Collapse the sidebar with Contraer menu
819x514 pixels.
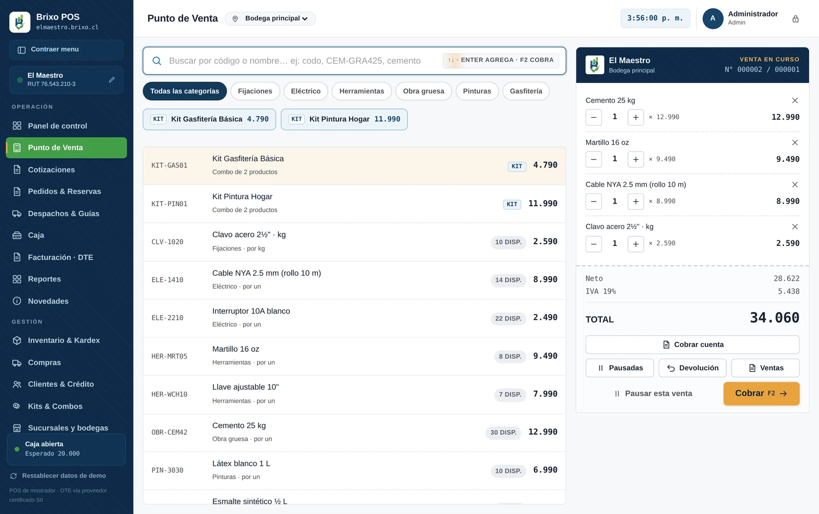coord(66,50)
